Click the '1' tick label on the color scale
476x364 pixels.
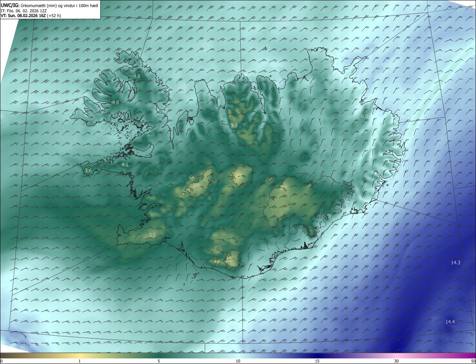[80, 361]
